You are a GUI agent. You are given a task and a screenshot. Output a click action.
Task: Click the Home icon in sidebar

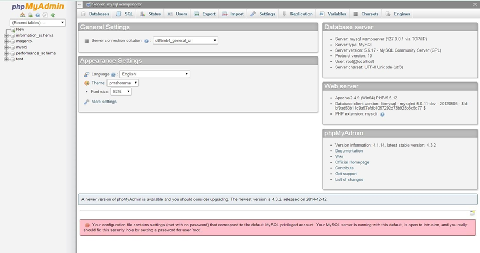point(23,15)
